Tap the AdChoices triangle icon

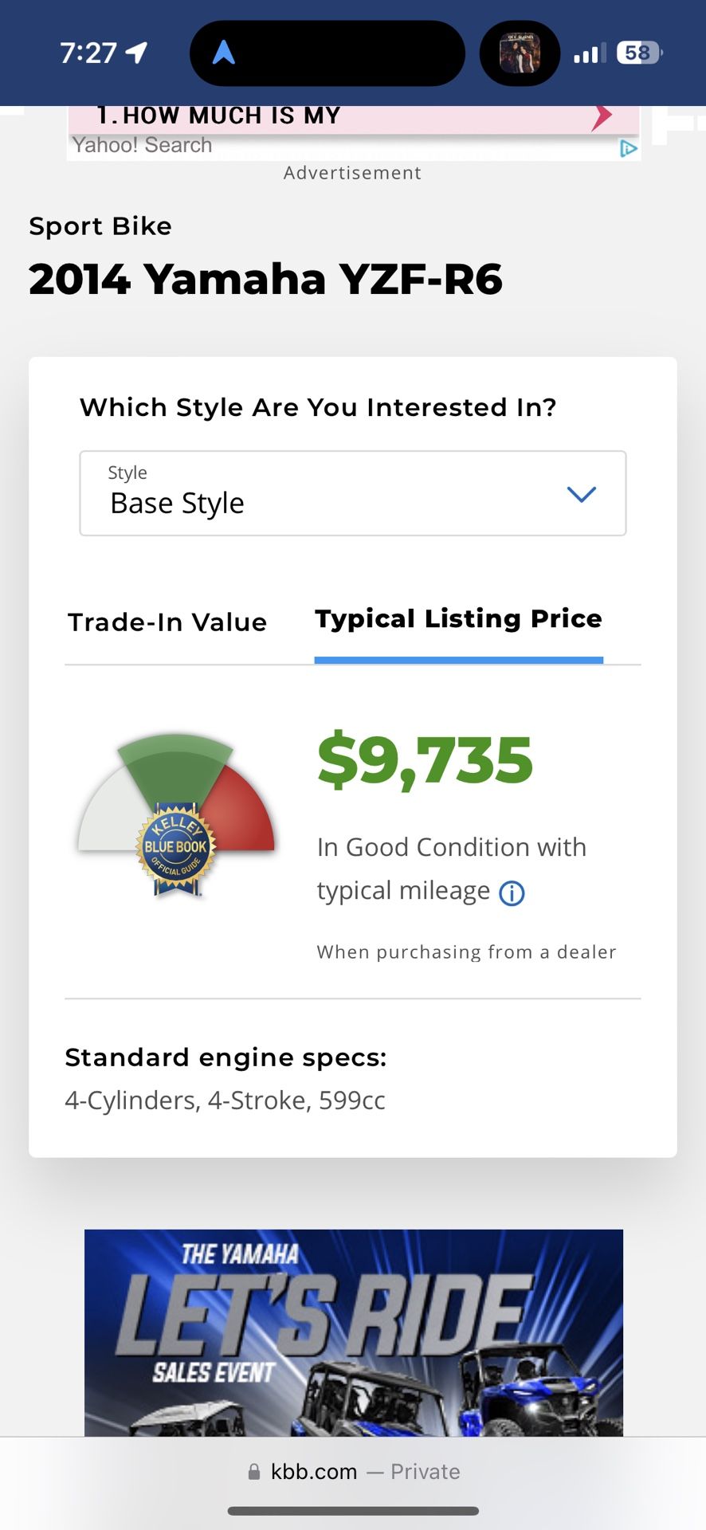(629, 148)
